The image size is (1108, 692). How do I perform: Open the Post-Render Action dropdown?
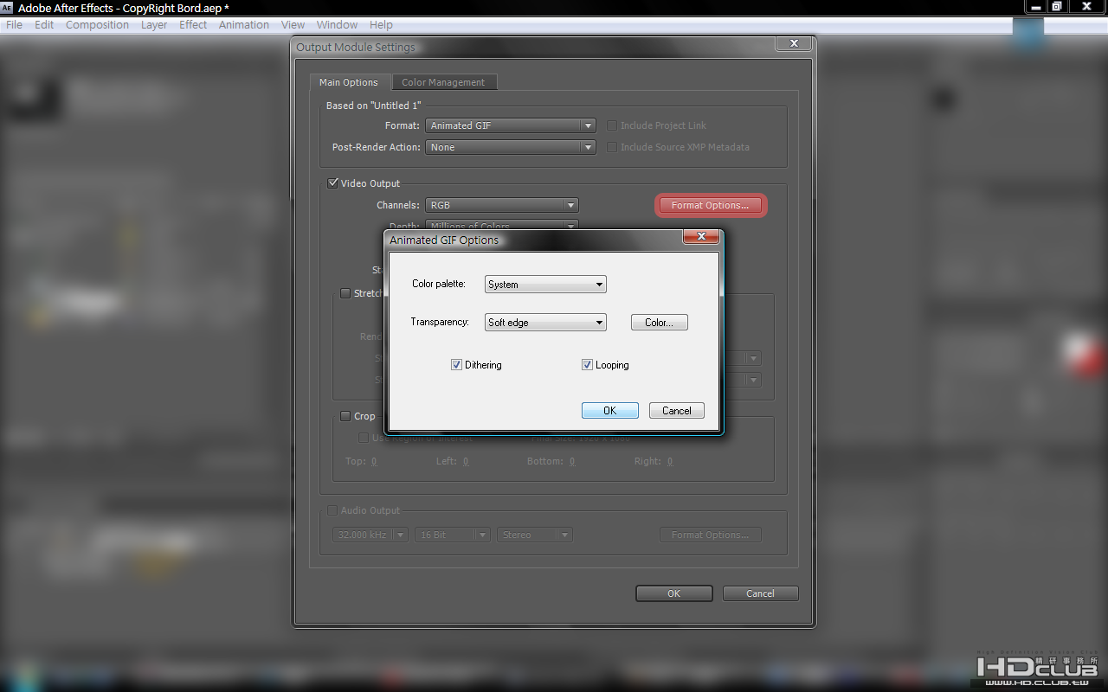pos(511,147)
